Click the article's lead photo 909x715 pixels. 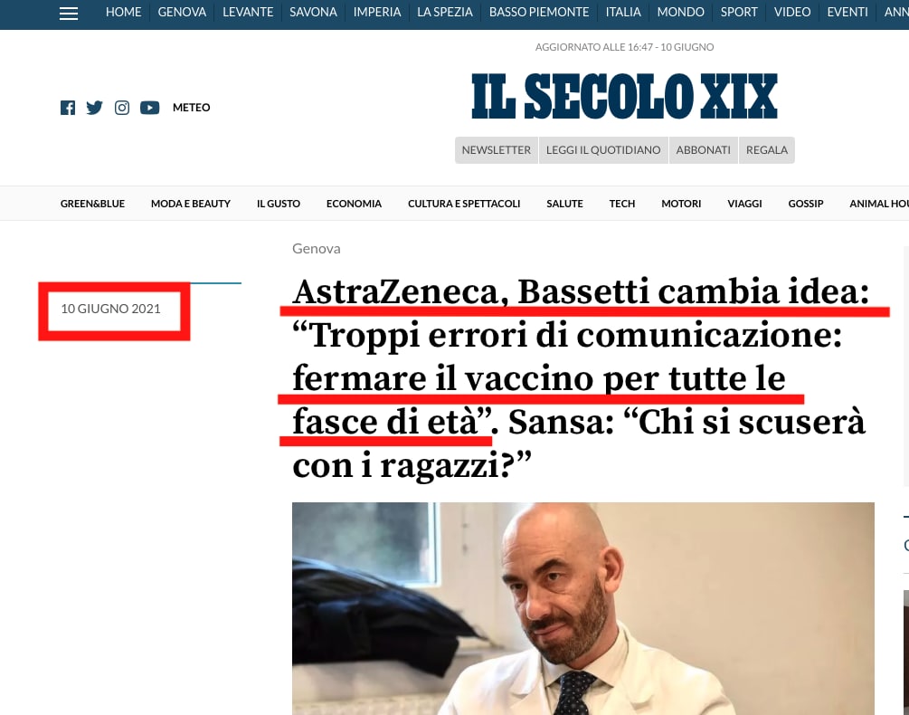tap(582, 608)
